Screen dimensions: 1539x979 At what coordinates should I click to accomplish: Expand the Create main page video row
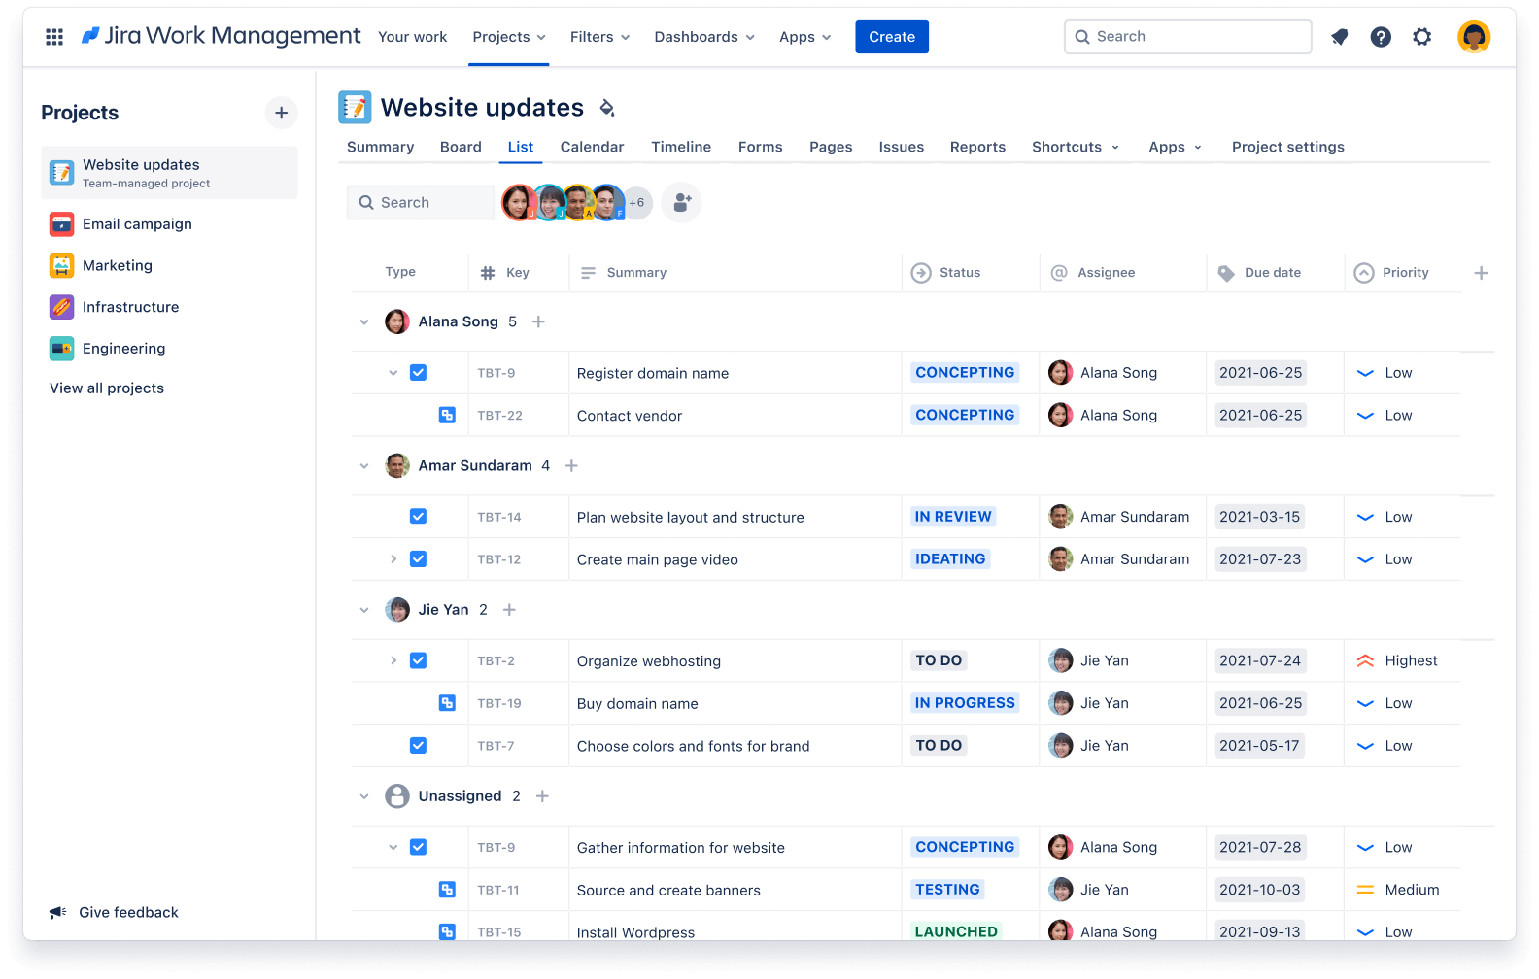tap(393, 559)
